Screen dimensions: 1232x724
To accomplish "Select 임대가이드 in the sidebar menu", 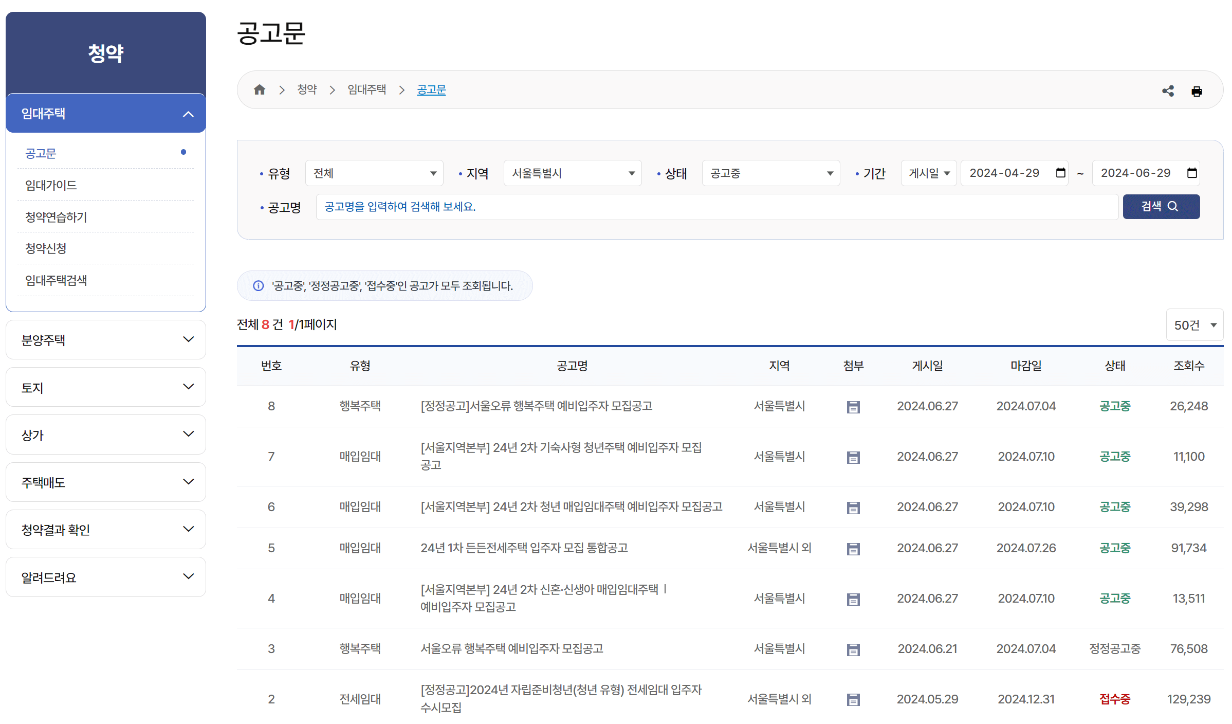I will coord(50,185).
